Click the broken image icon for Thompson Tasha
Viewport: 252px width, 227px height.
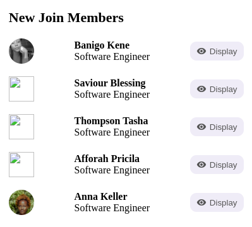[x=21, y=127]
